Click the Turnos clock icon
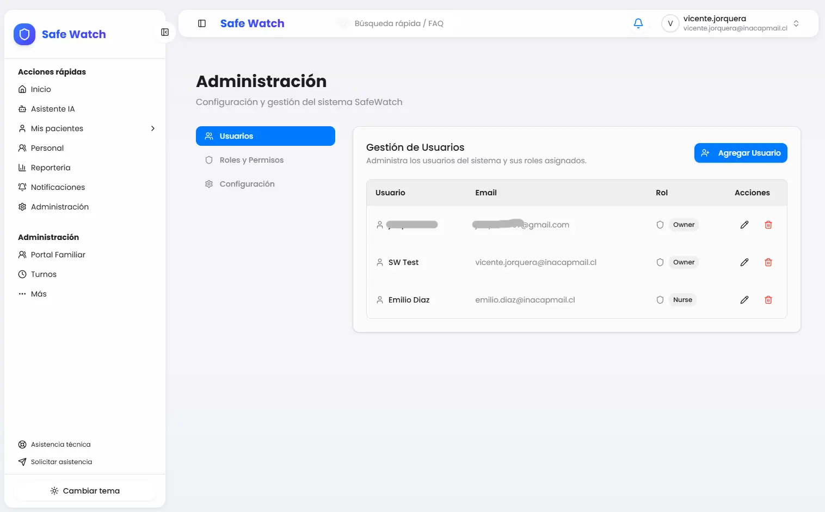 click(22, 274)
